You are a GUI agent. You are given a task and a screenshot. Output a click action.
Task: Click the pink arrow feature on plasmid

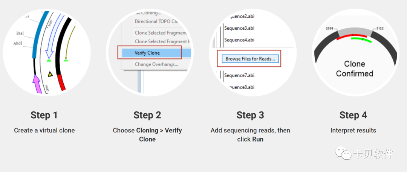pos(37,84)
